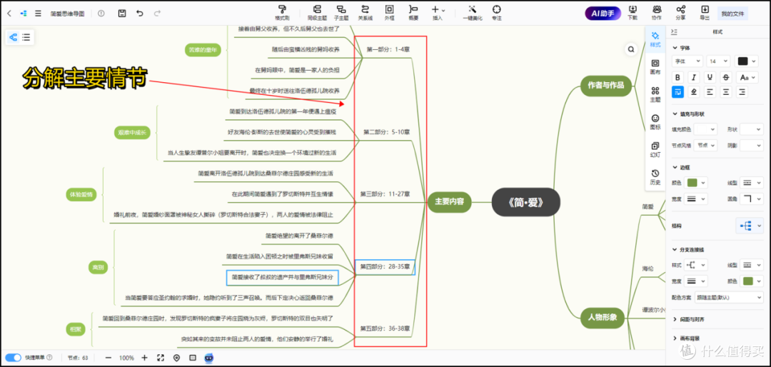Viewport: 771px width, 367px height.
Task: Open the AI助手 assistant
Action: pyautogui.click(x=603, y=14)
